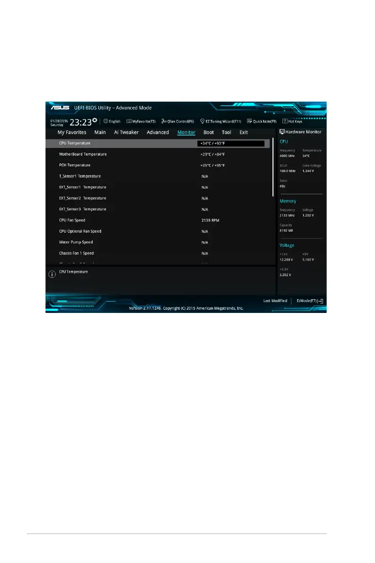Click the settings gear beside the clock
The height and width of the screenshot is (563, 375).
click(95, 120)
